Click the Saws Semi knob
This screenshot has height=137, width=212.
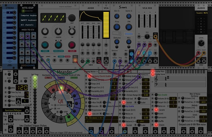pyautogui.click(x=129, y=16)
